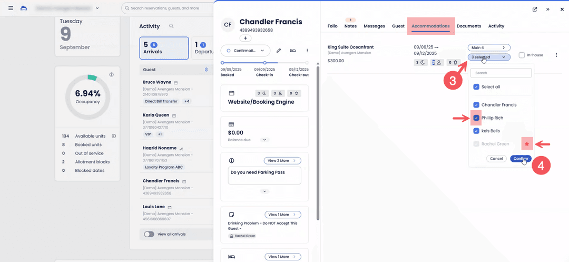Open reservation in new window icon
The height and width of the screenshot is (262, 569).
point(535,9)
